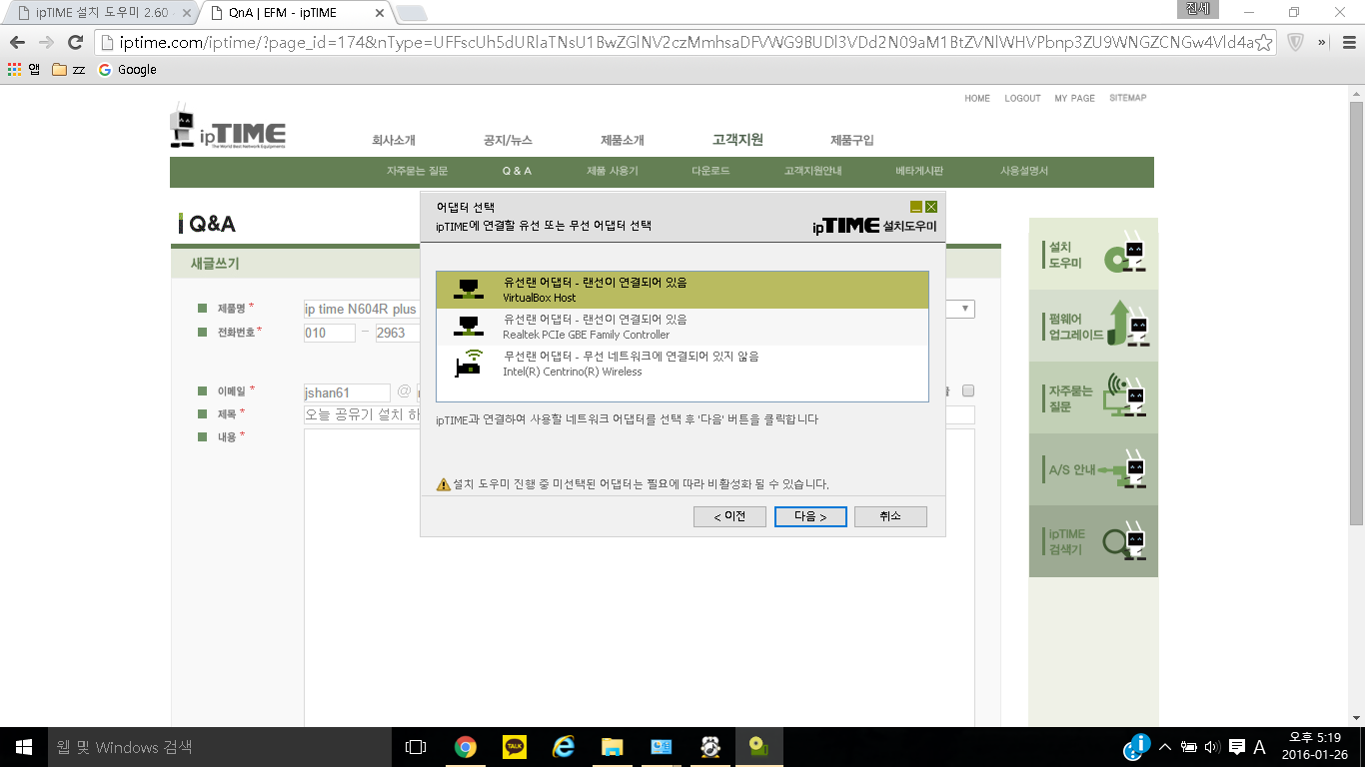The width and height of the screenshot is (1365, 767).
Task: Go to the 사용설명서 submenu item
Action: tap(1024, 171)
